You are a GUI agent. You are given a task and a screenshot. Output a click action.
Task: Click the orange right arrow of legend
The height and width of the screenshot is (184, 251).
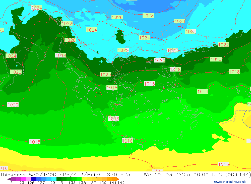pos(118,179)
